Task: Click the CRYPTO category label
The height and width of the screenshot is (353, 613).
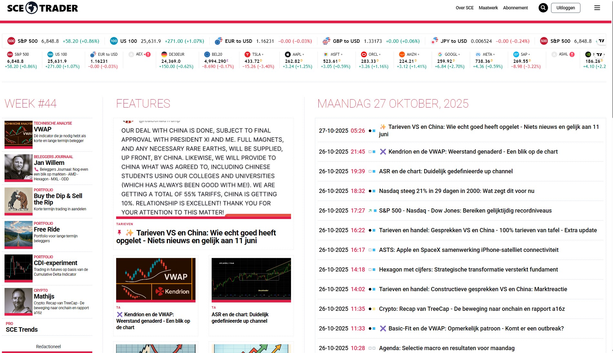Action: click(x=41, y=291)
